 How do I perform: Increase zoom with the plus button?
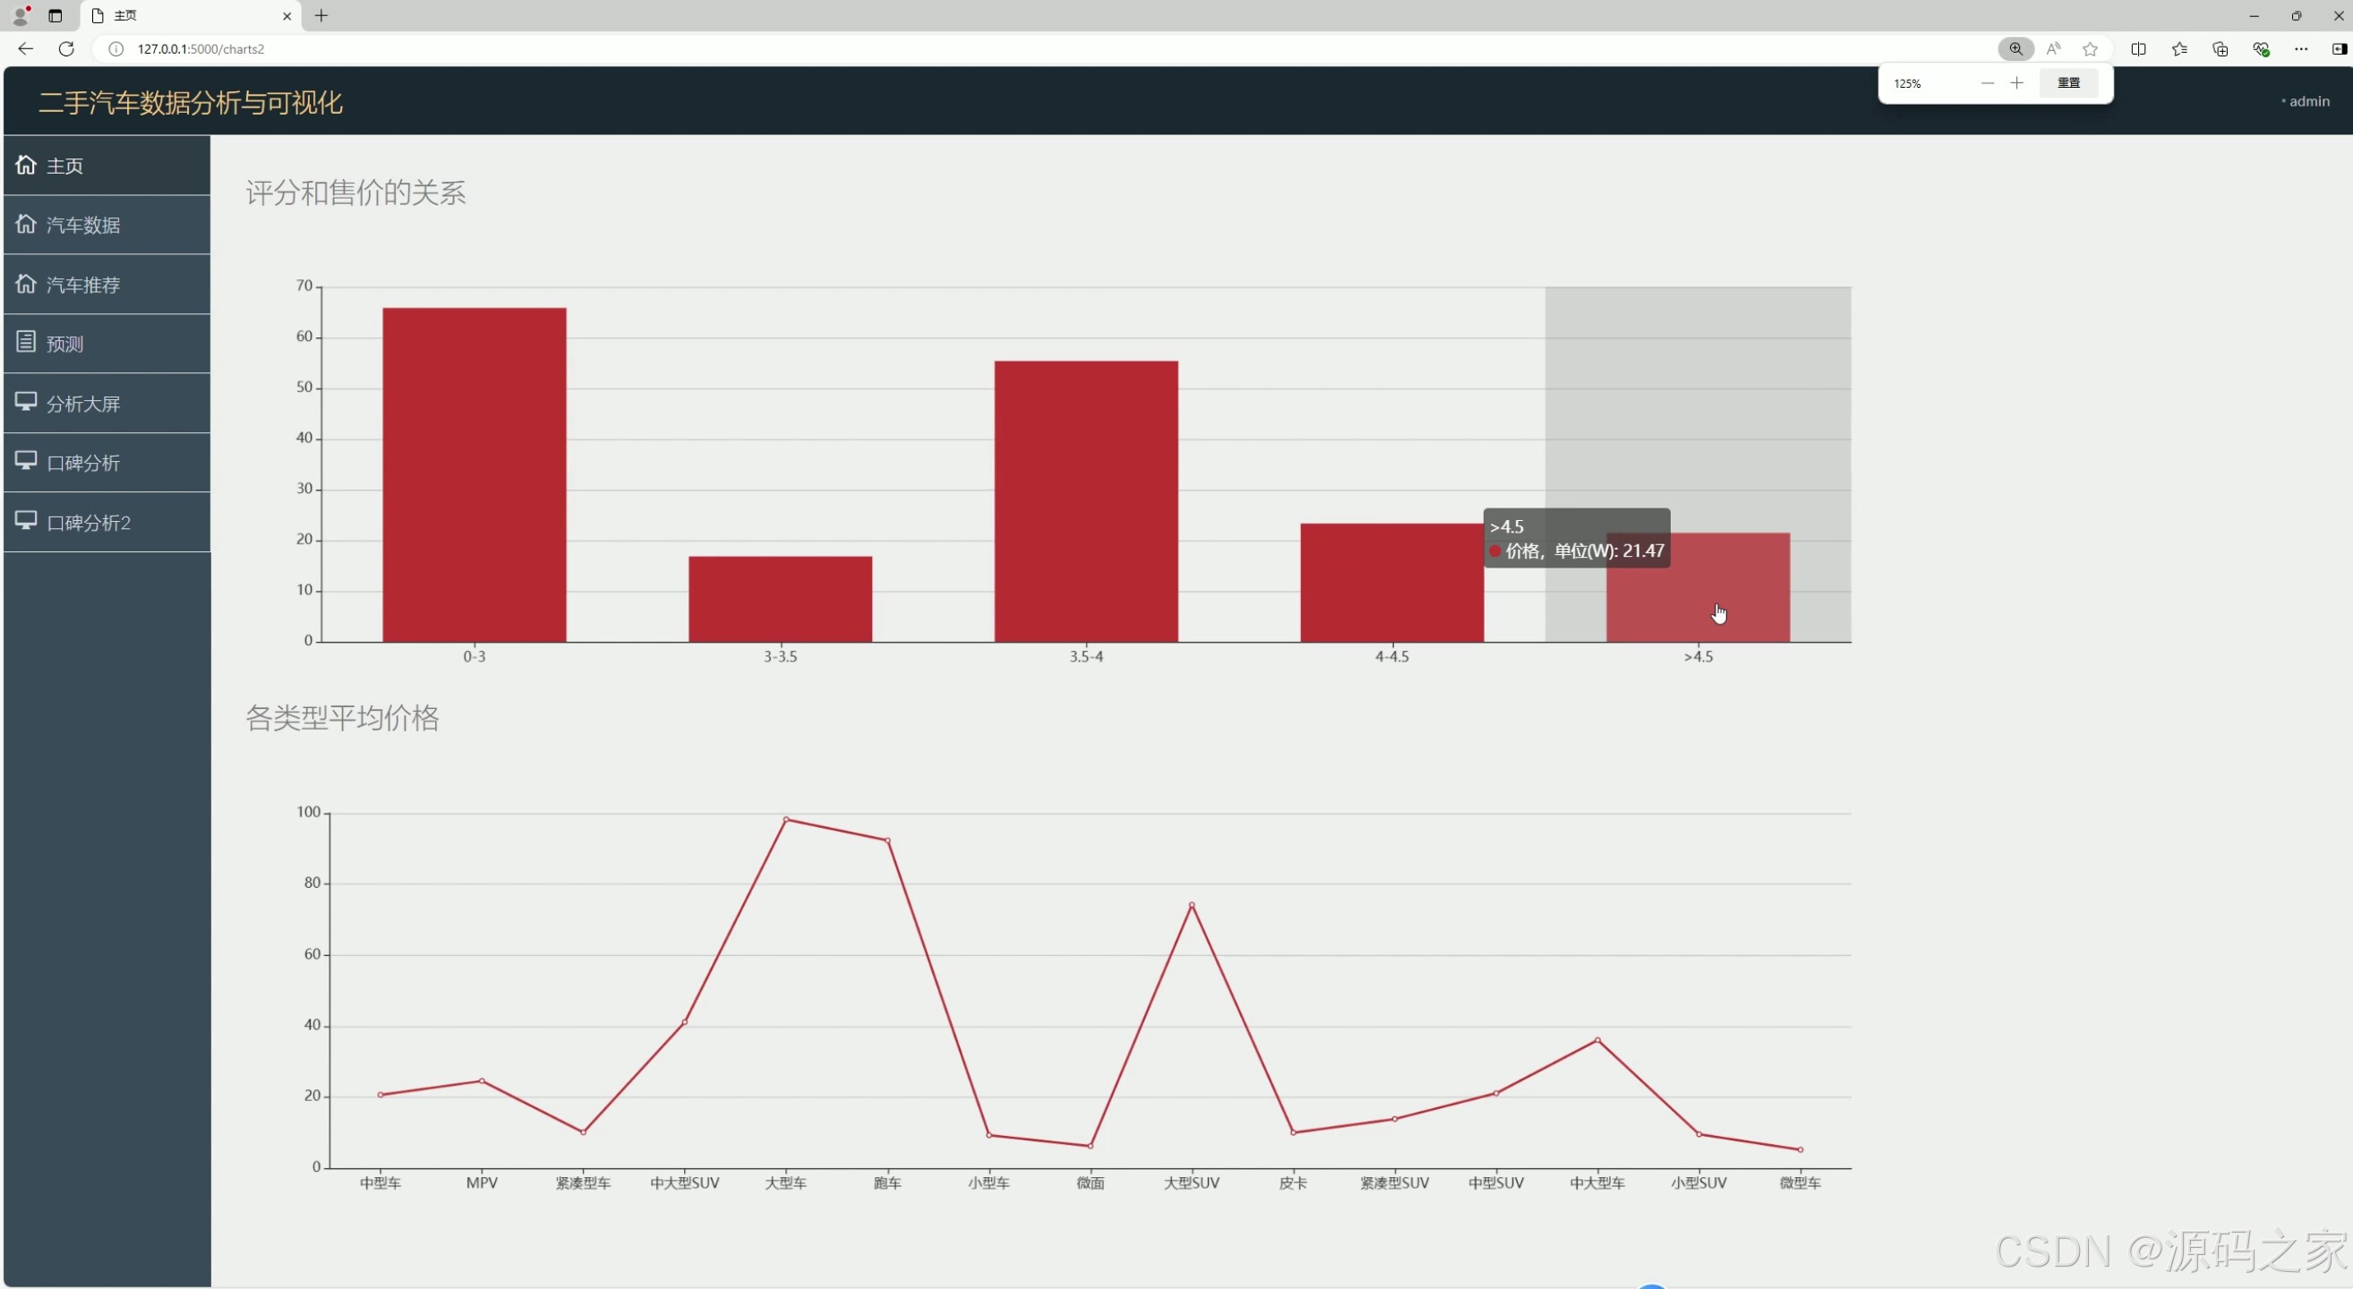coord(2017,83)
